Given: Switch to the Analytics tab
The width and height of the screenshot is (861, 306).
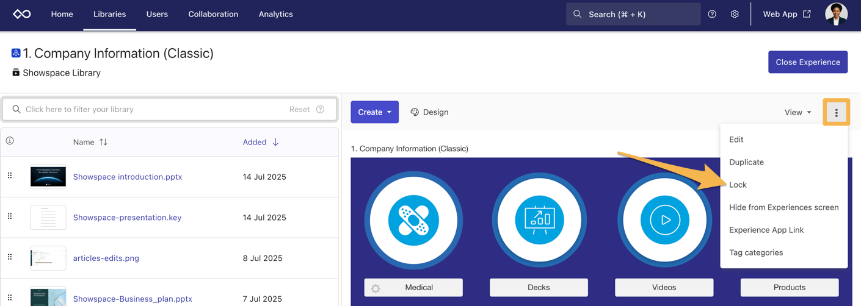Looking at the screenshot, I should tap(275, 14).
